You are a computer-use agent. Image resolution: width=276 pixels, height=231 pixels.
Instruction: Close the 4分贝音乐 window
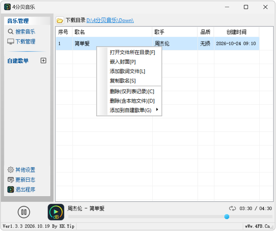coord(265,7)
